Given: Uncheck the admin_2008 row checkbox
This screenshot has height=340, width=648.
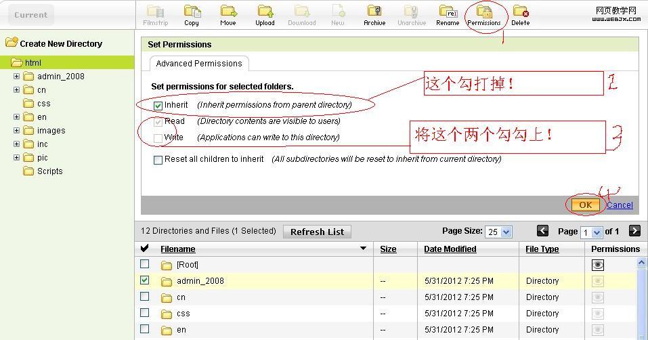Looking at the screenshot, I should [144, 280].
